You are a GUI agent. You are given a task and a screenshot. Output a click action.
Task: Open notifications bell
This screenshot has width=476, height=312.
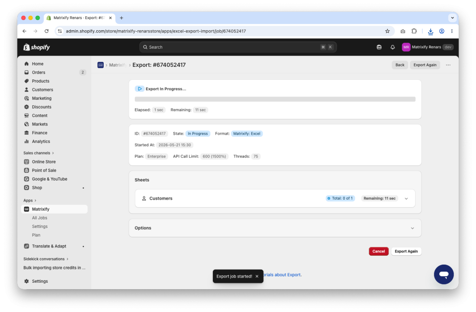(392, 47)
